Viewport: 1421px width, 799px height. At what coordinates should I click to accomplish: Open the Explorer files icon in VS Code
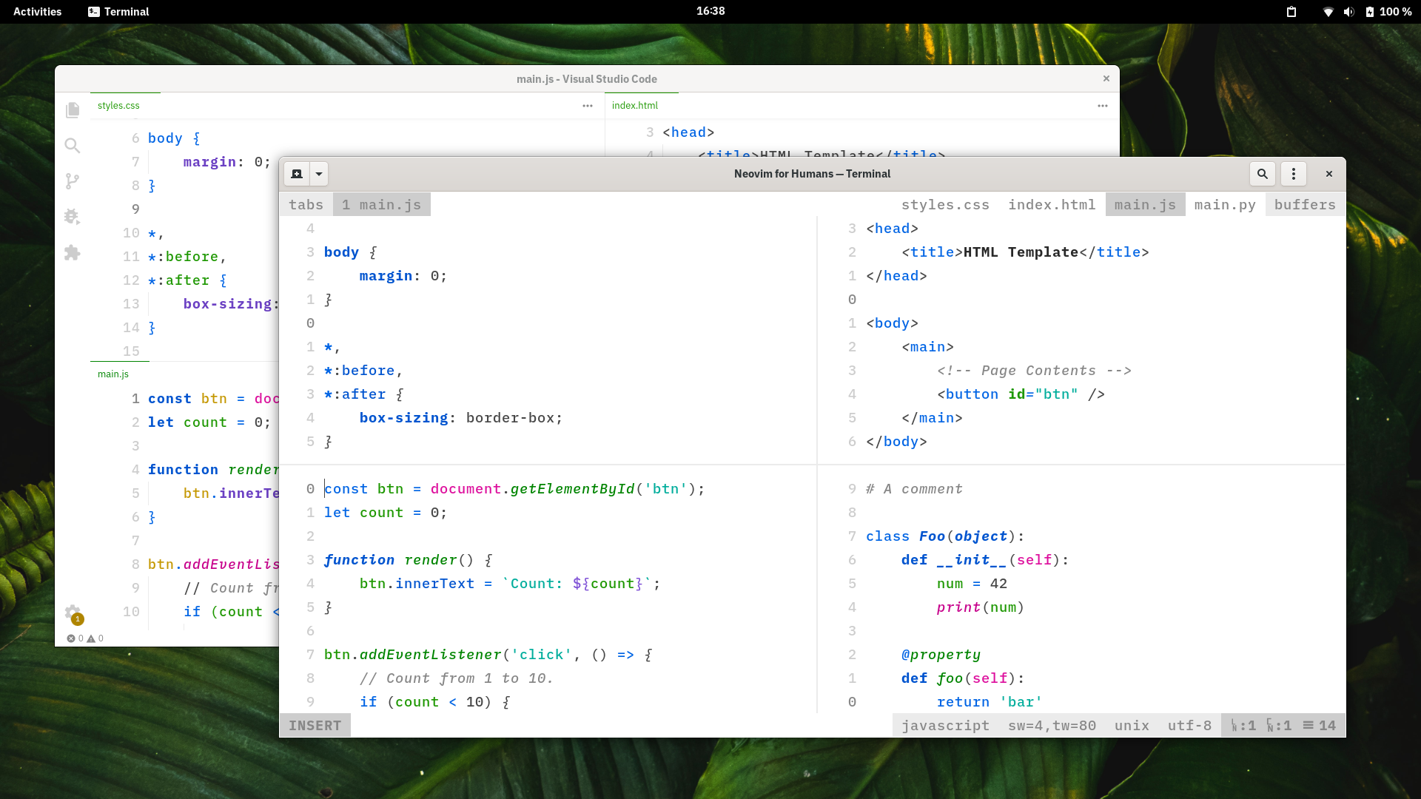click(x=73, y=110)
